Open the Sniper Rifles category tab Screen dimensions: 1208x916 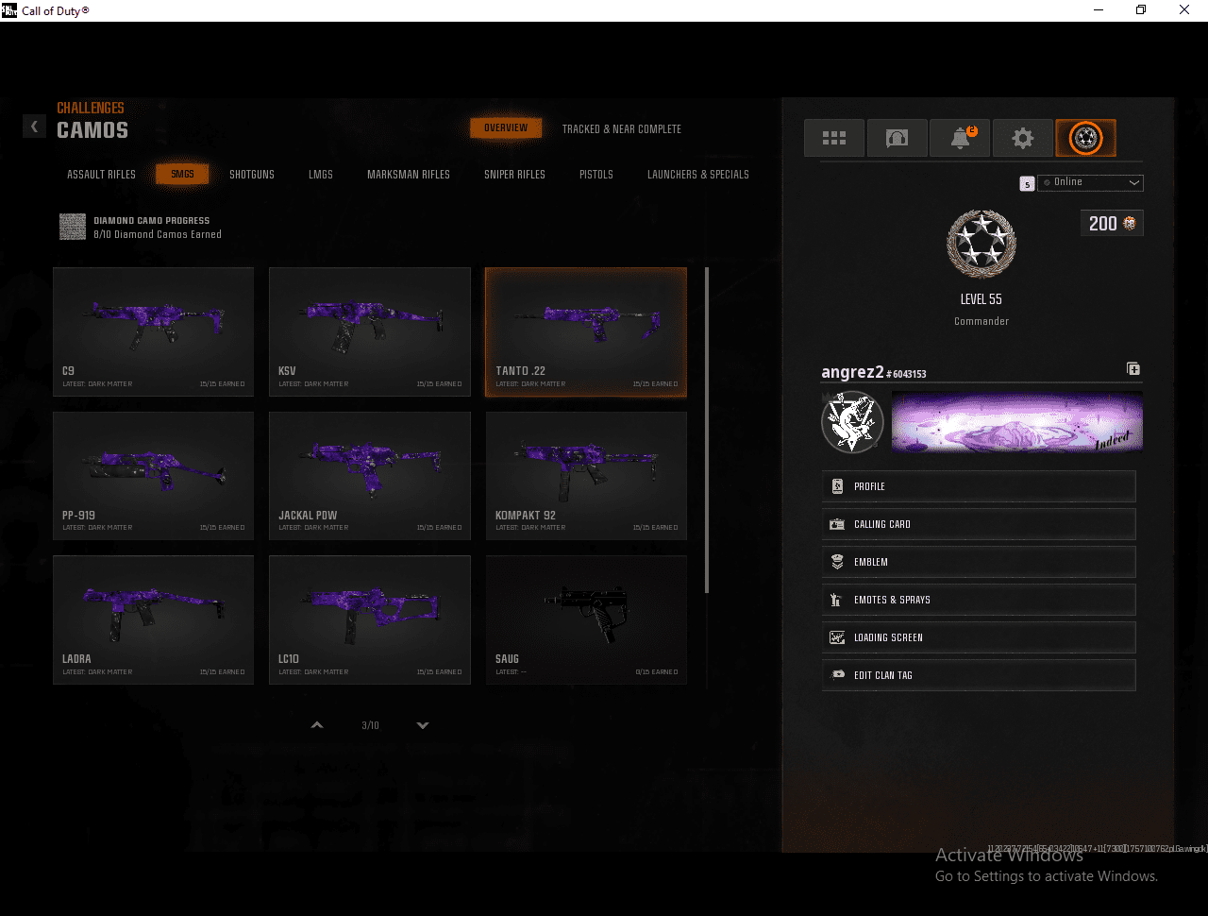(514, 175)
